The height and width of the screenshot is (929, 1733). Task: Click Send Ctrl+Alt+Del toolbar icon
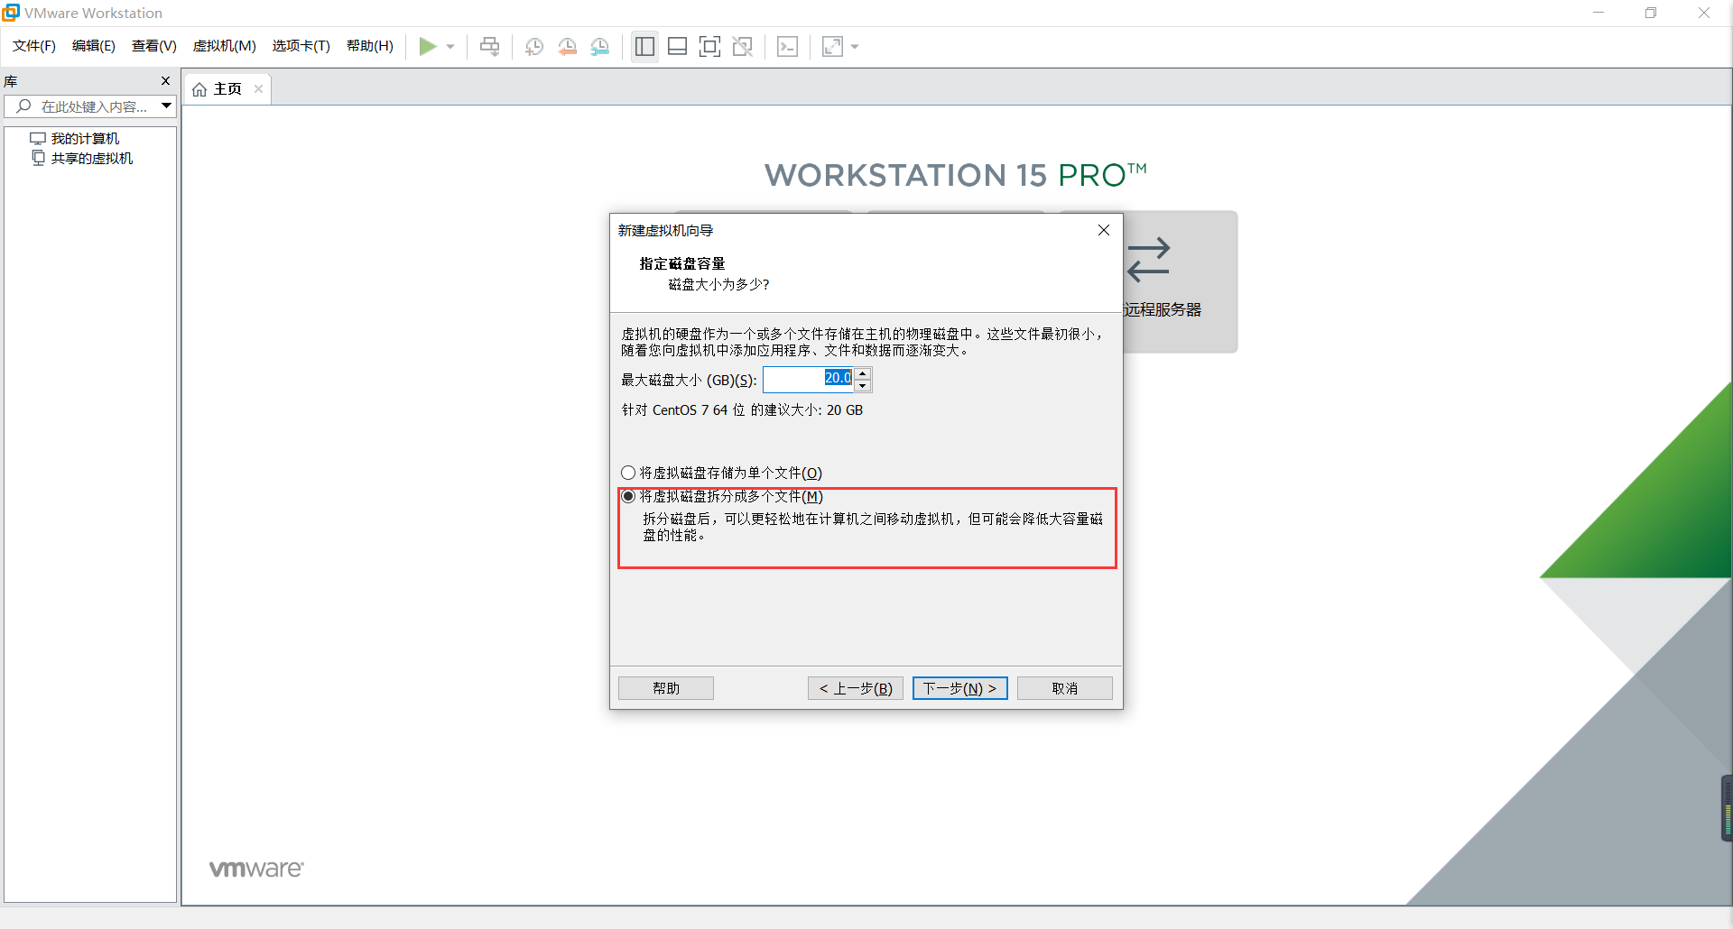489,46
